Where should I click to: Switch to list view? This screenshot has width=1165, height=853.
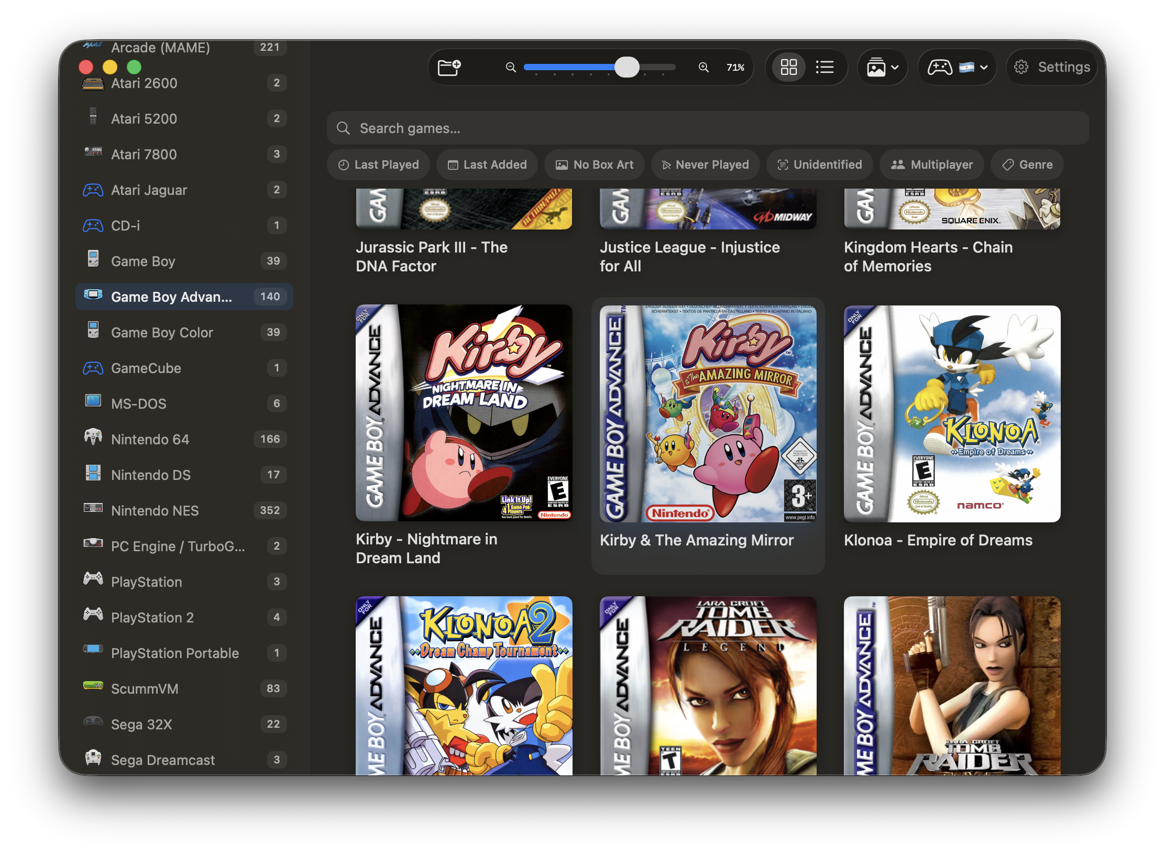coord(825,67)
